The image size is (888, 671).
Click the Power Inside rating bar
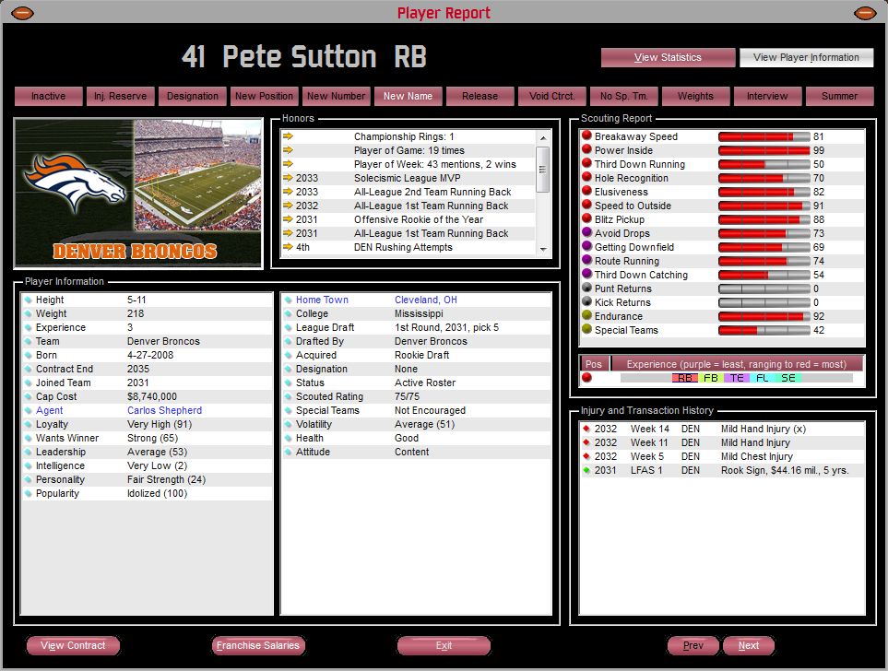764,150
